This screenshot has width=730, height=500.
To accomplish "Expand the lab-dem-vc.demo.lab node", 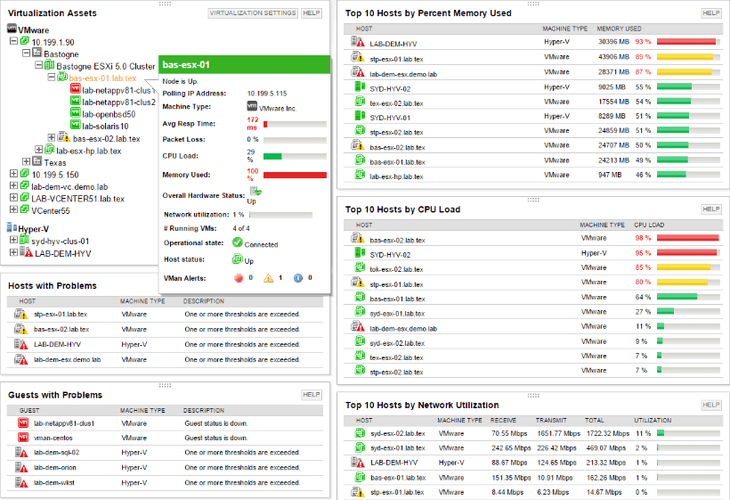I will pos(13,185).
